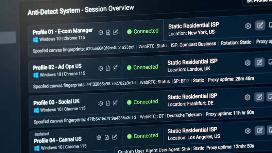272x153 pixels.
Task: Edit proxy for Frankfurt, DE location
Action: pos(259,97)
